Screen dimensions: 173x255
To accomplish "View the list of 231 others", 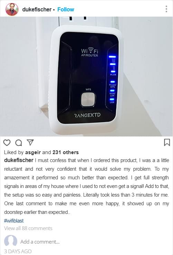I will tap(66, 152).
